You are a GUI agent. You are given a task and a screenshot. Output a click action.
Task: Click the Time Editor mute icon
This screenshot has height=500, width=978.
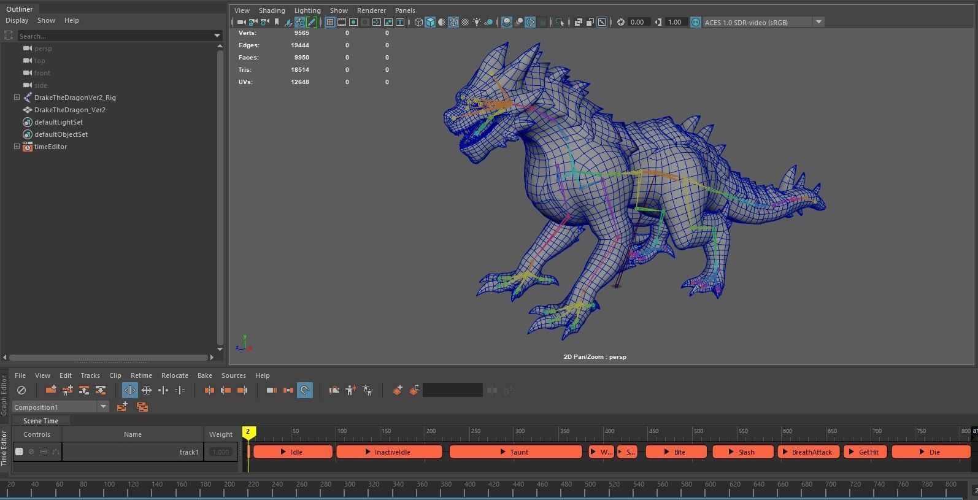21,390
